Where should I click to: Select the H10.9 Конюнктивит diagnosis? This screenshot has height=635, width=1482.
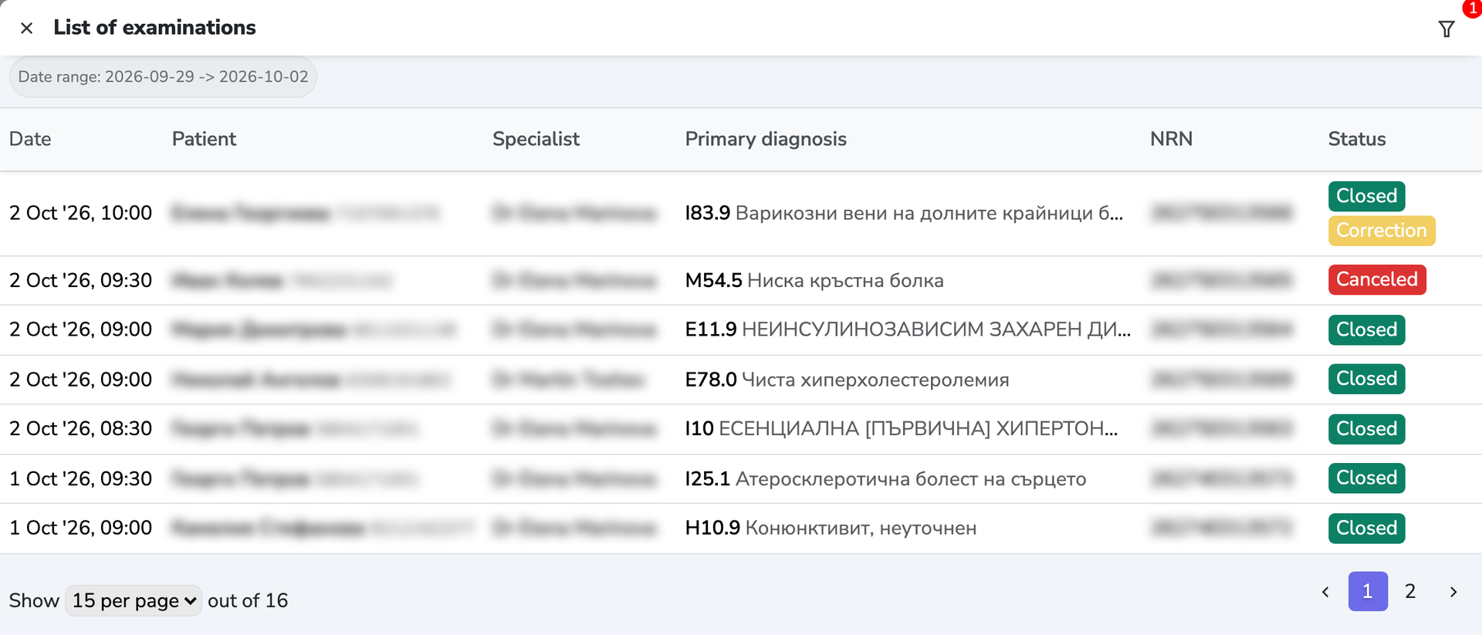(831, 528)
